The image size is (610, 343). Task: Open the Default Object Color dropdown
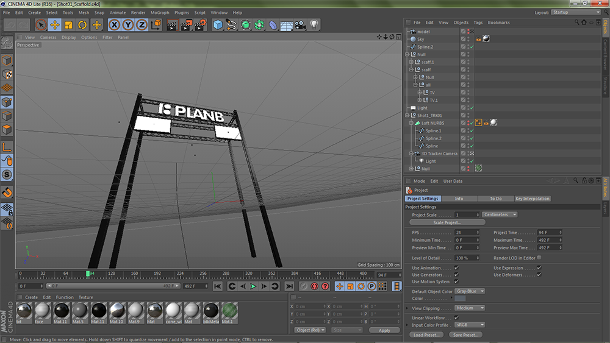[470, 291]
